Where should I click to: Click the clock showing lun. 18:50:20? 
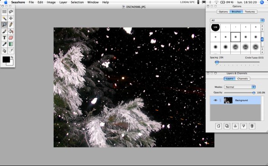(x=247, y=2)
